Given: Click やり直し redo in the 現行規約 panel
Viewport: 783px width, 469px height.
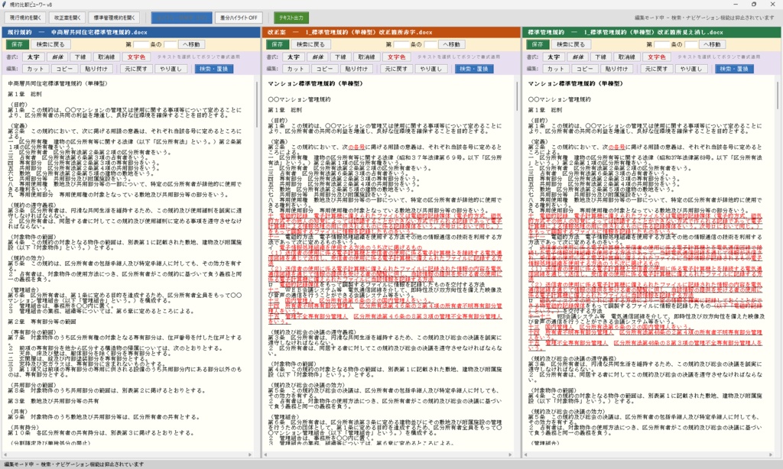Looking at the screenshot, I should (x=171, y=69).
